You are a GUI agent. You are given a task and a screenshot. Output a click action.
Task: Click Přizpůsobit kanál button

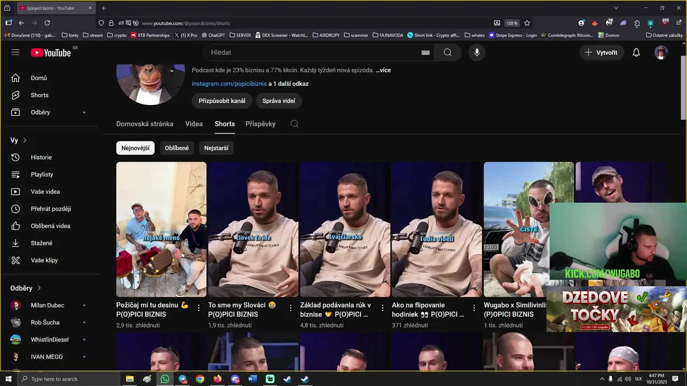click(x=222, y=101)
